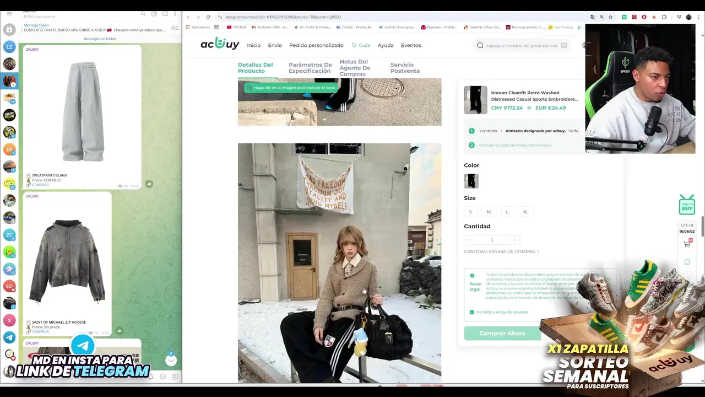
Task: Search within the Telegram channel
Action: click(143, 13)
